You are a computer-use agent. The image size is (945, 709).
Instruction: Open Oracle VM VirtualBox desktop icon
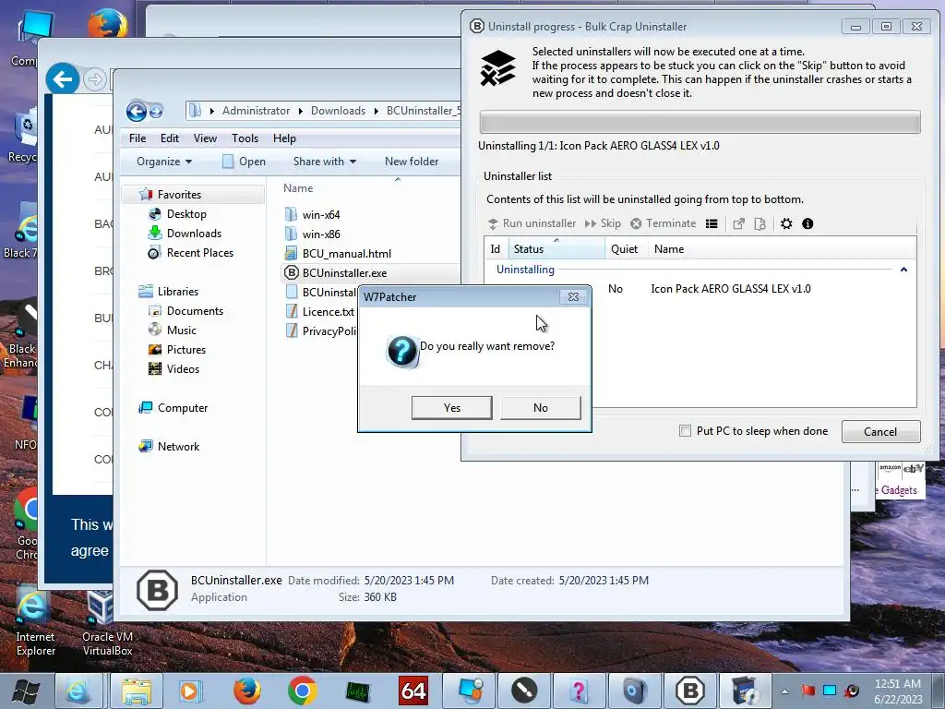pos(107,623)
